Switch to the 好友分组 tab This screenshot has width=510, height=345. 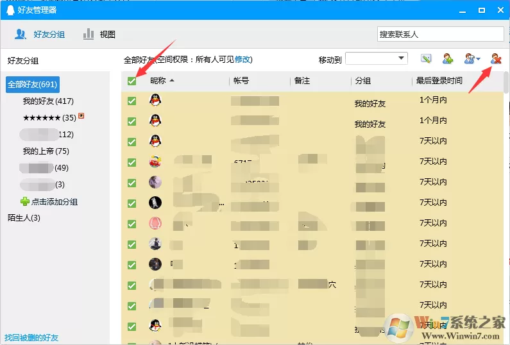click(40, 34)
